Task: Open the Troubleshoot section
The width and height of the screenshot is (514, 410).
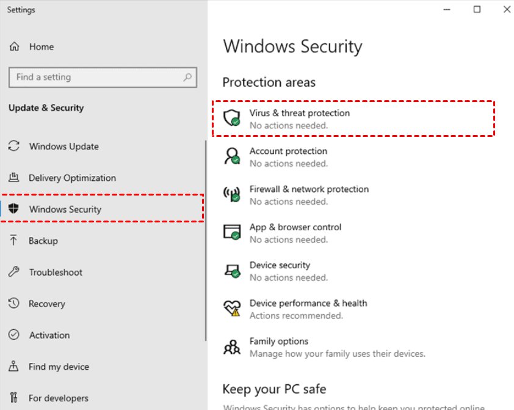Action: [56, 272]
